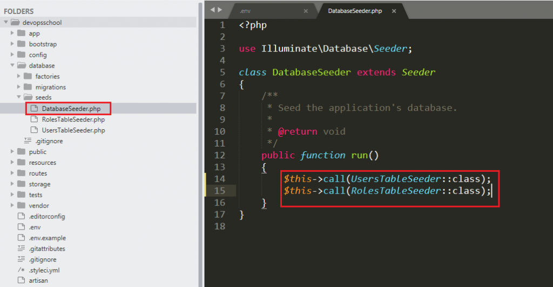Open UsersTableSeeder.php file
The image size is (553, 287).
(73, 130)
